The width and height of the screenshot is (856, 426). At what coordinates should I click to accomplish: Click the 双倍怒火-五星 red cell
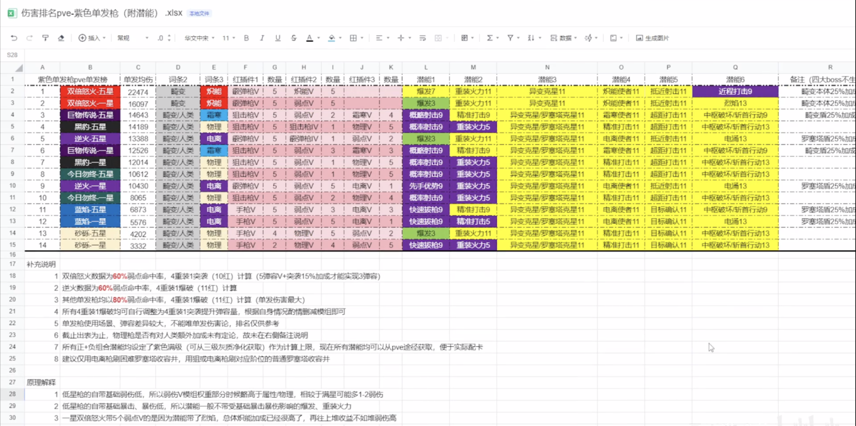coord(90,92)
